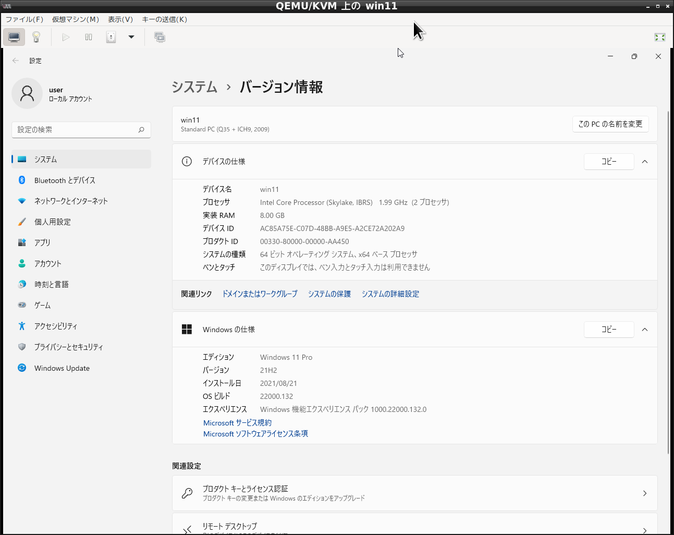Select the 実装 RAM value 8.00 GB
This screenshot has height=535, width=674.
272,215
